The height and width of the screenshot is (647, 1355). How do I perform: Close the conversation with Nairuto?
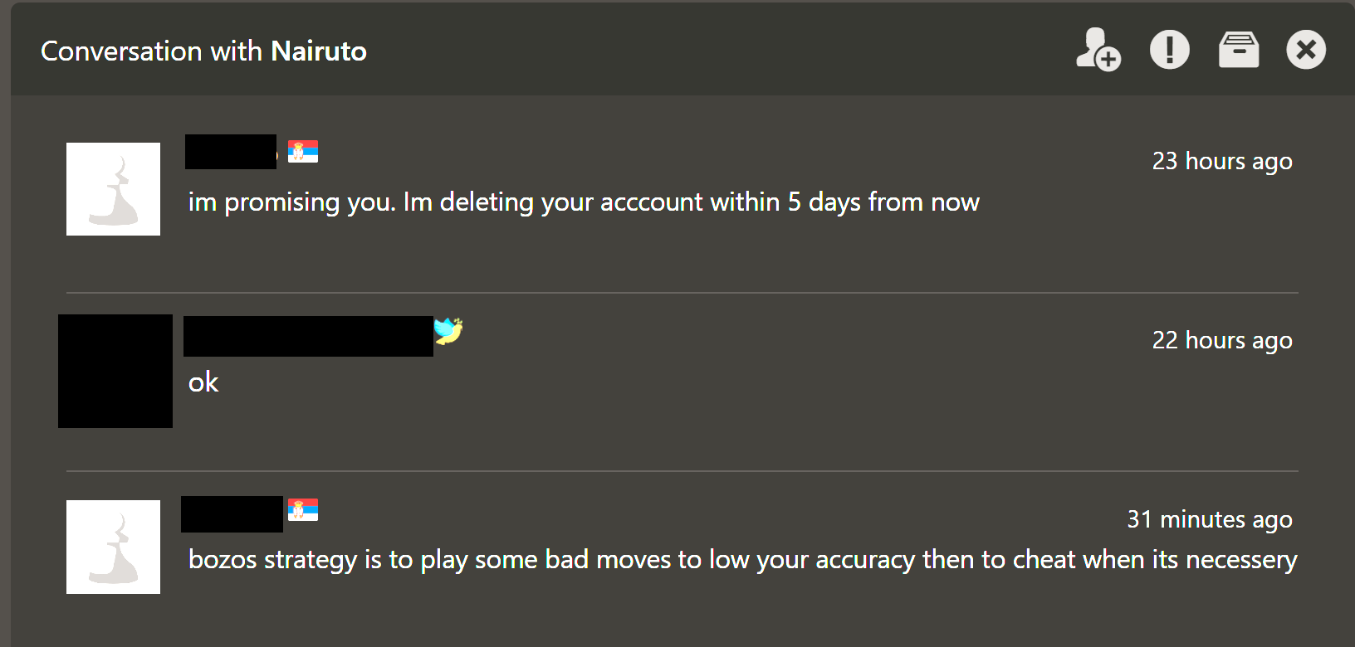coord(1305,50)
